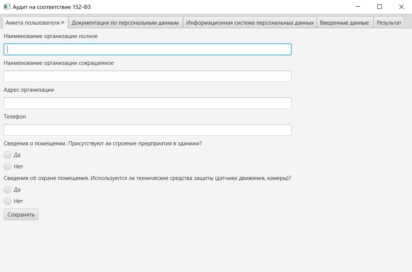Choose Нет for Сведения о помещении question
The width and height of the screenshot is (412, 272).
click(13, 167)
